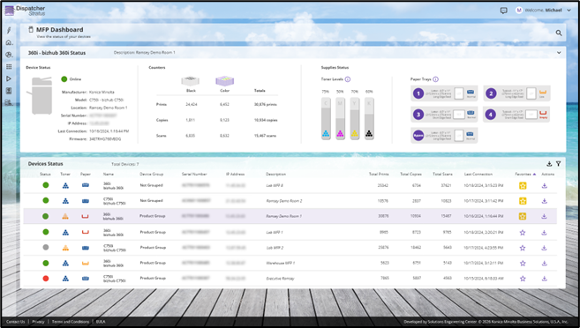Click the cyan toner level bar
The image size is (580, 328).
click(x=326, y=118)
